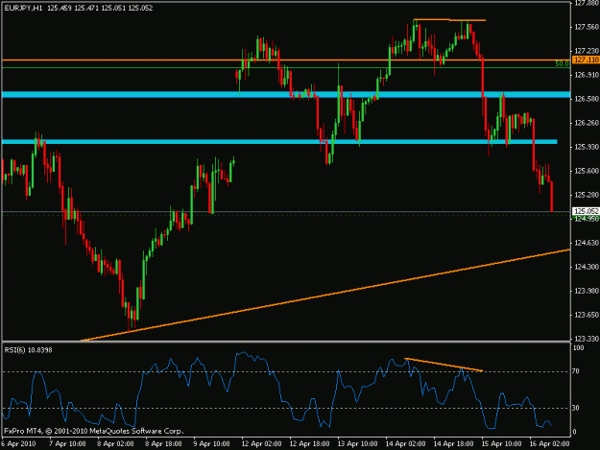This screenshot has height=450, width=600.
Task: Click the RSI scale value 30
Action: [576, 408]
